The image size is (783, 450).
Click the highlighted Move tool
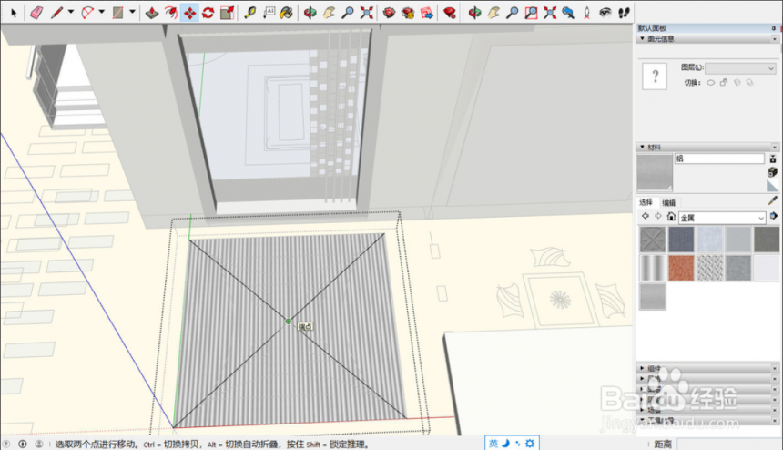189,13
